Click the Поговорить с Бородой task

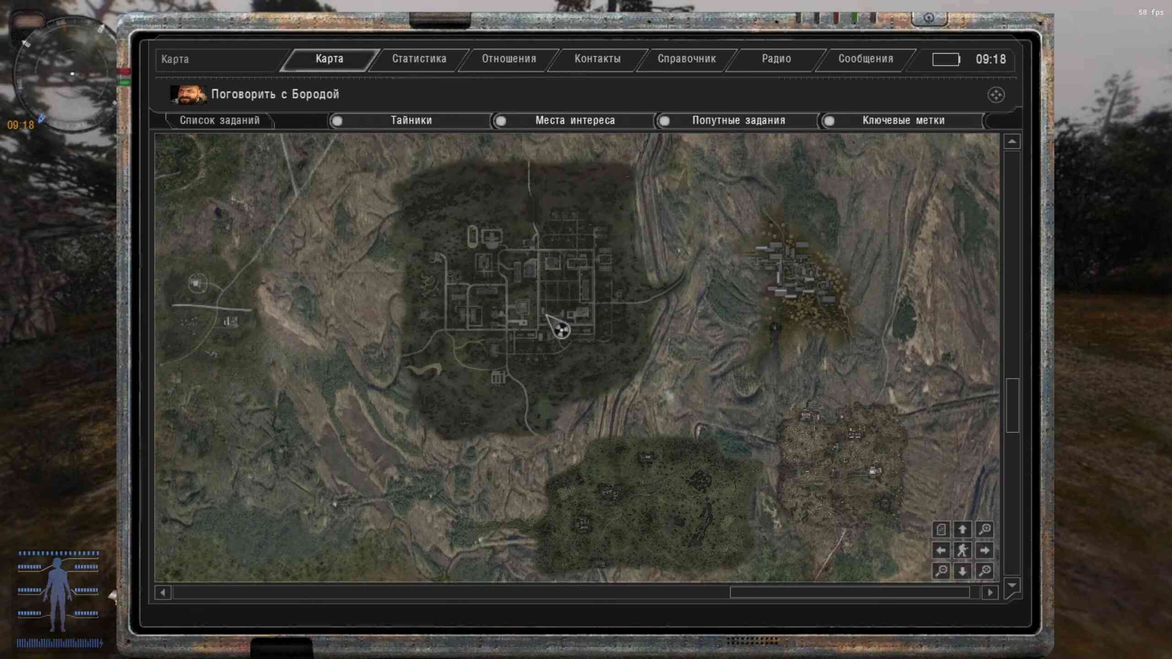[275, 94]
